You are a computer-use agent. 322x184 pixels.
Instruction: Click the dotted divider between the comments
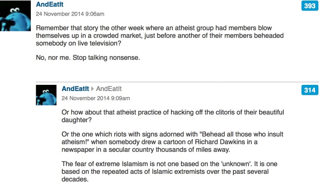point(177,82)
